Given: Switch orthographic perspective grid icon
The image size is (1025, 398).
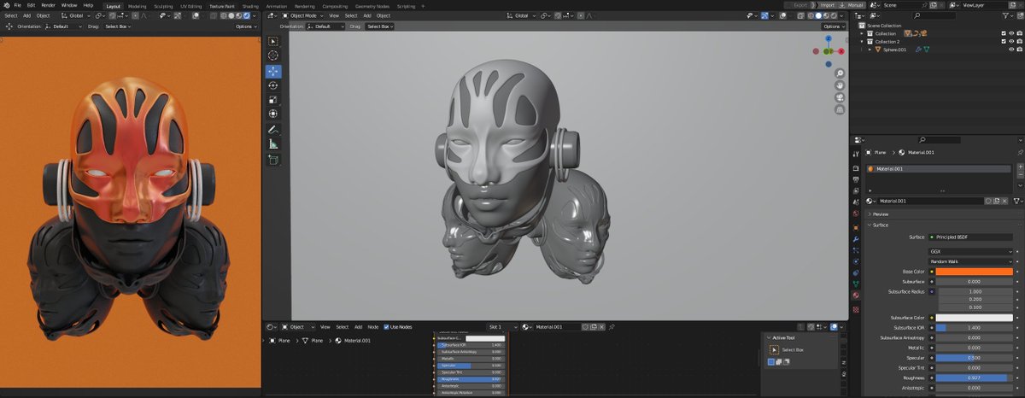Looking at the screenshot, I should pos(840,109).
